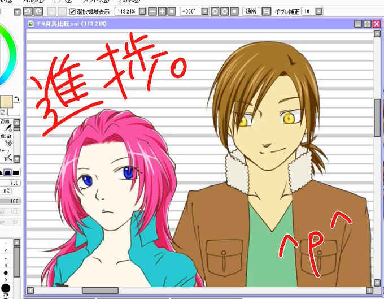Image resolution: width=384 pixels, height=299 pixels.
Task: Click the greyed-out invert selection icon
Action: 62,11
